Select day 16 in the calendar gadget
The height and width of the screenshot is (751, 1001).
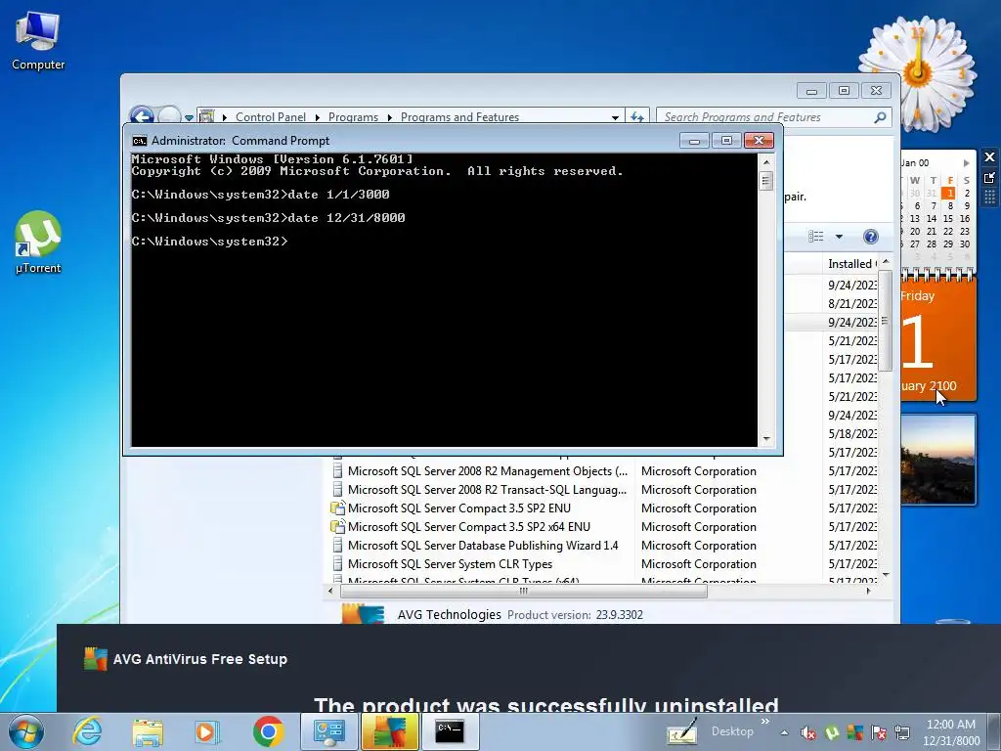(x=965, y=218)
